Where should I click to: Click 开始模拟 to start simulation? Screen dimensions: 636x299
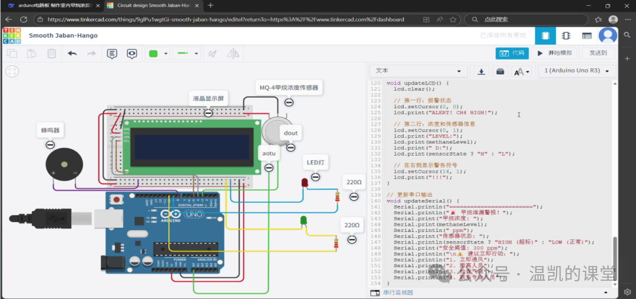pos(555,53)
